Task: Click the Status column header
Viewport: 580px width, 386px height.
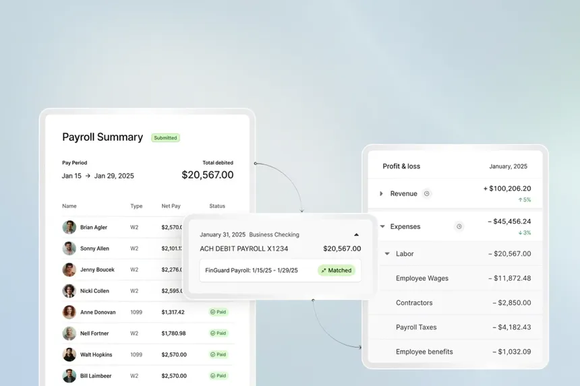Action: pos(217,206)
